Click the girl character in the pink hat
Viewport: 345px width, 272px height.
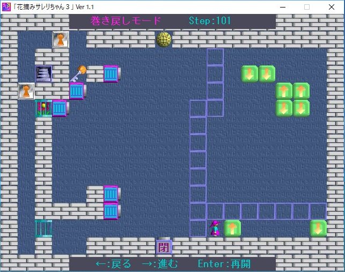[x=215, y=228]
